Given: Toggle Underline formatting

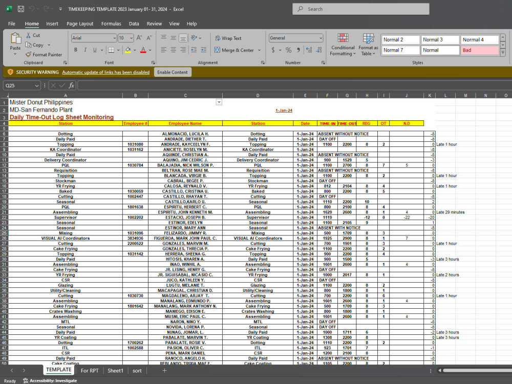Looking at the screenshot, I should click(95, 50).
